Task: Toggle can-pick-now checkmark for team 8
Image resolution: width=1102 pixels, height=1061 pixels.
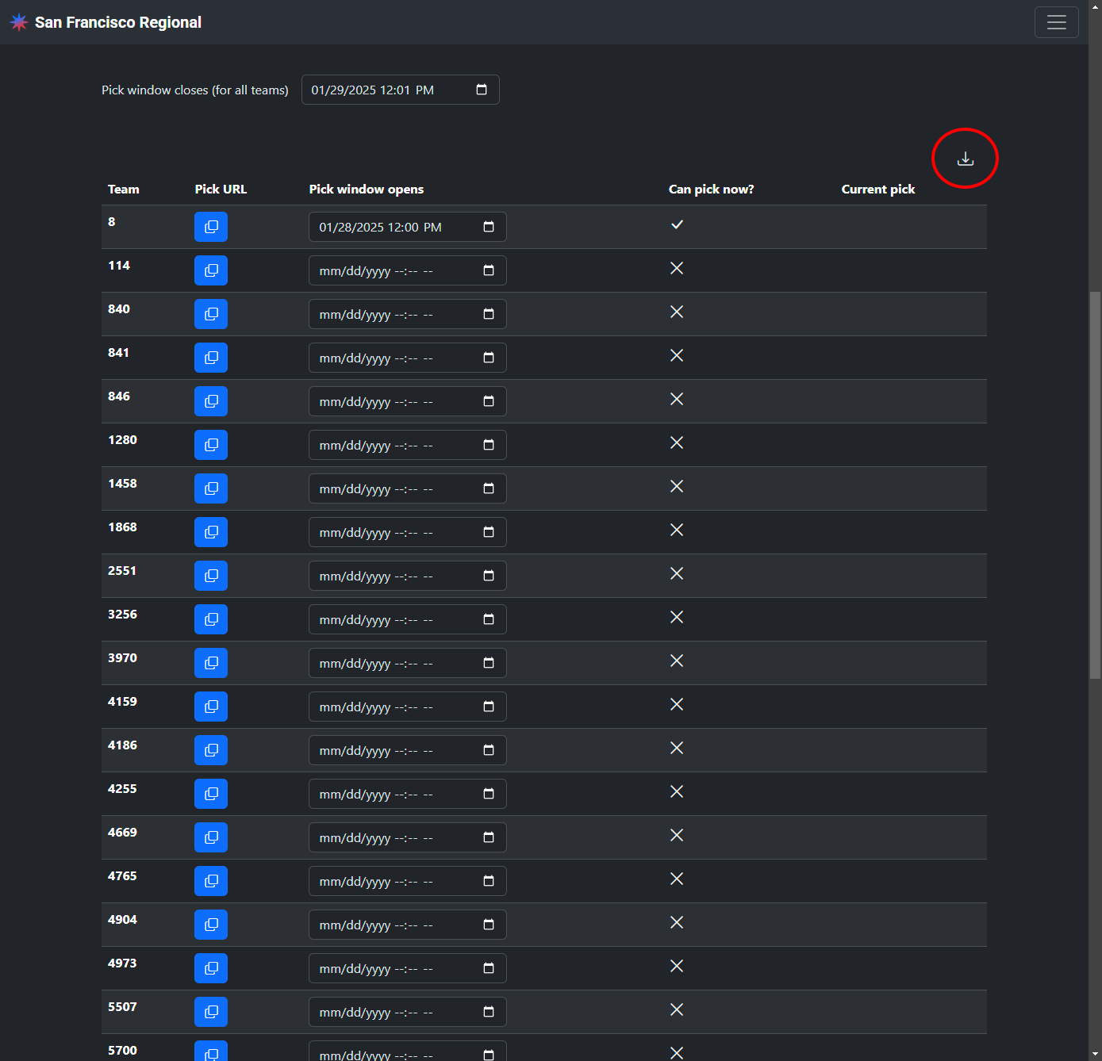Action: coord(677,224)
